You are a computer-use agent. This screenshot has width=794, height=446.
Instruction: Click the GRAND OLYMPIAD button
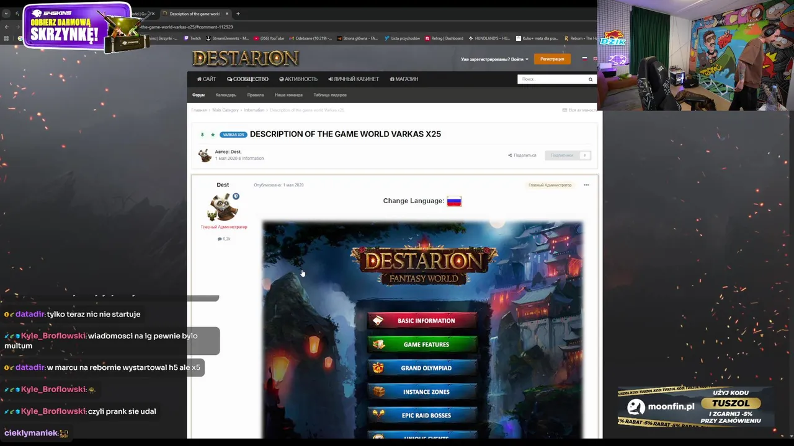click(x=422, y=368)
